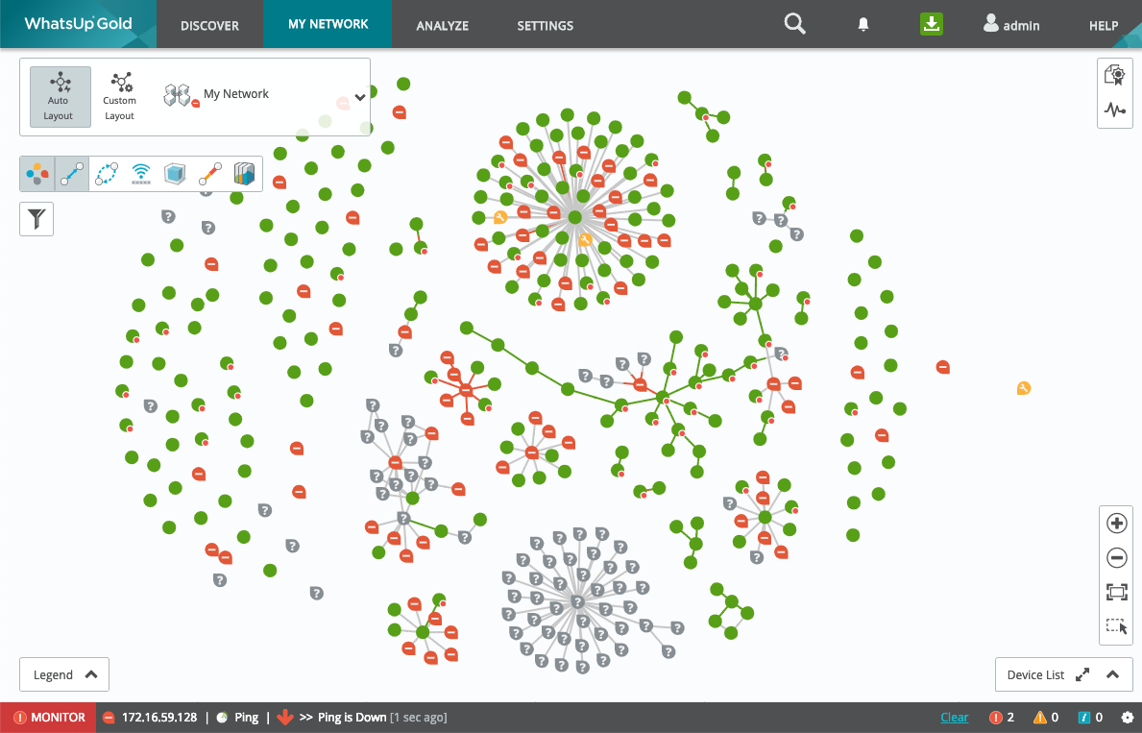Toggle the device status colors overlay
1142x733 pixels.
pos(37,174)
